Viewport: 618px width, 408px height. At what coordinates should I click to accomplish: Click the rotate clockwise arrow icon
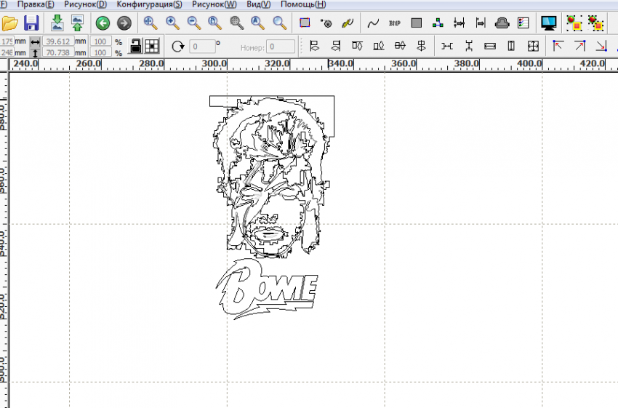click(177, 47)
